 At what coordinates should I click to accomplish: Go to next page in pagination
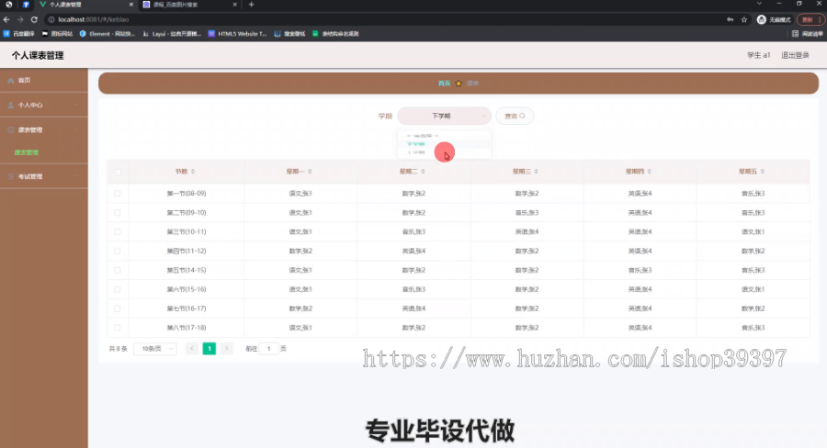coord(227,348)
